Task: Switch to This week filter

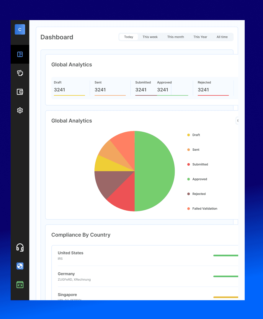Action: point(150,37)
